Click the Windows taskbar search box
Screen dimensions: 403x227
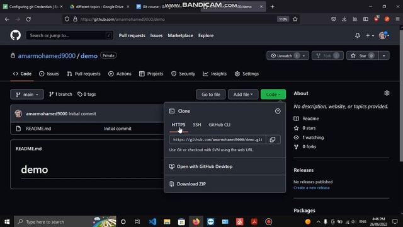(65, 221)
